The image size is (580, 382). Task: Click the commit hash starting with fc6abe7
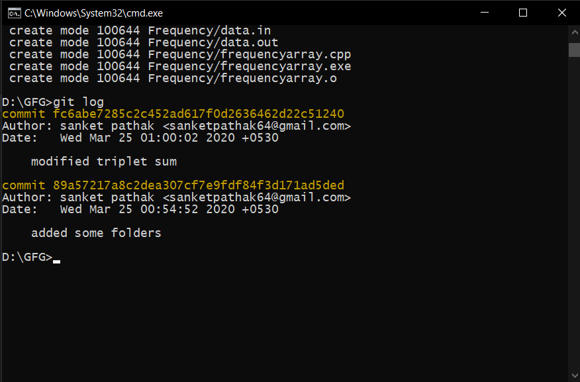[x=198, y=114]
